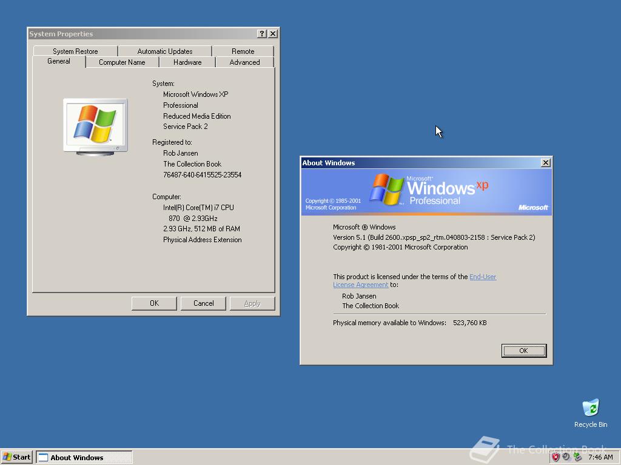Image resolution: width=621 pixels, height=465 pixels.
Task: Open the Recycle Bin desktop icon
Action: pyautogui.click(x=591, y=413)
